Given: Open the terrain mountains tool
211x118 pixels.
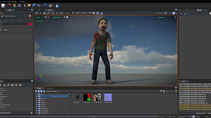Looking at the screenshot, I should [19, 5].
